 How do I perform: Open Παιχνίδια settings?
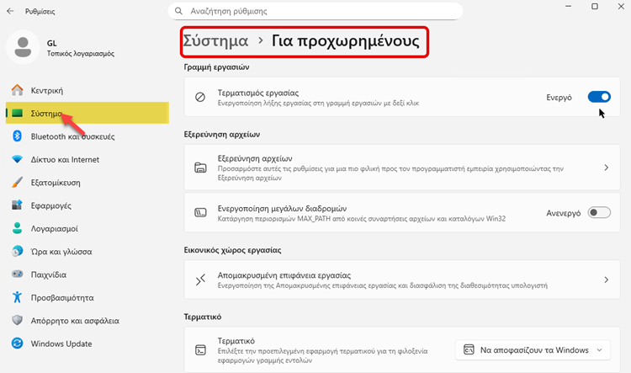pyautogui.click(x=87, y=274)
